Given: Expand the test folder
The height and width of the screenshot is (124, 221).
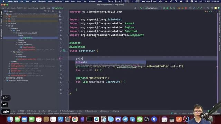Looking at the screenshot, I should click(x=9, y=61).
